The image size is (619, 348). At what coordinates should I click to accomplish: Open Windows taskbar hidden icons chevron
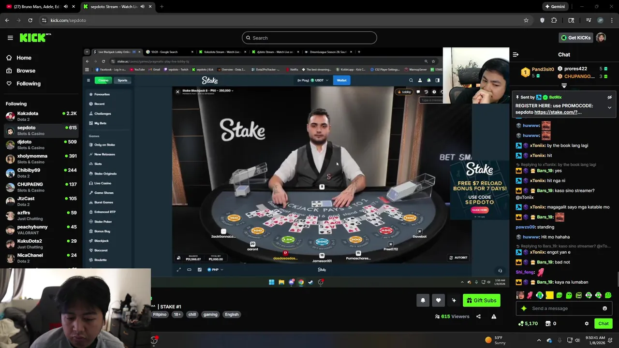[539, 340]
